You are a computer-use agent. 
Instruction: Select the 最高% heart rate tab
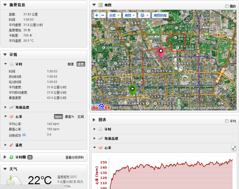pos(70,117)
